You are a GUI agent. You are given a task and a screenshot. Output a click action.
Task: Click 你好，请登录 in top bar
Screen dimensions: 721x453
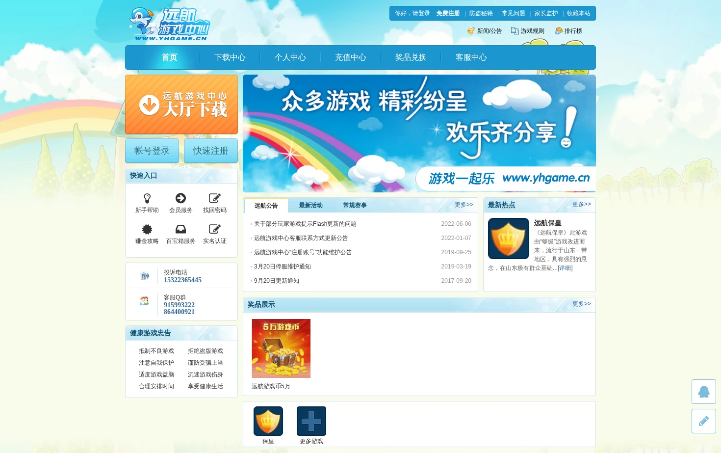(412, 13)
